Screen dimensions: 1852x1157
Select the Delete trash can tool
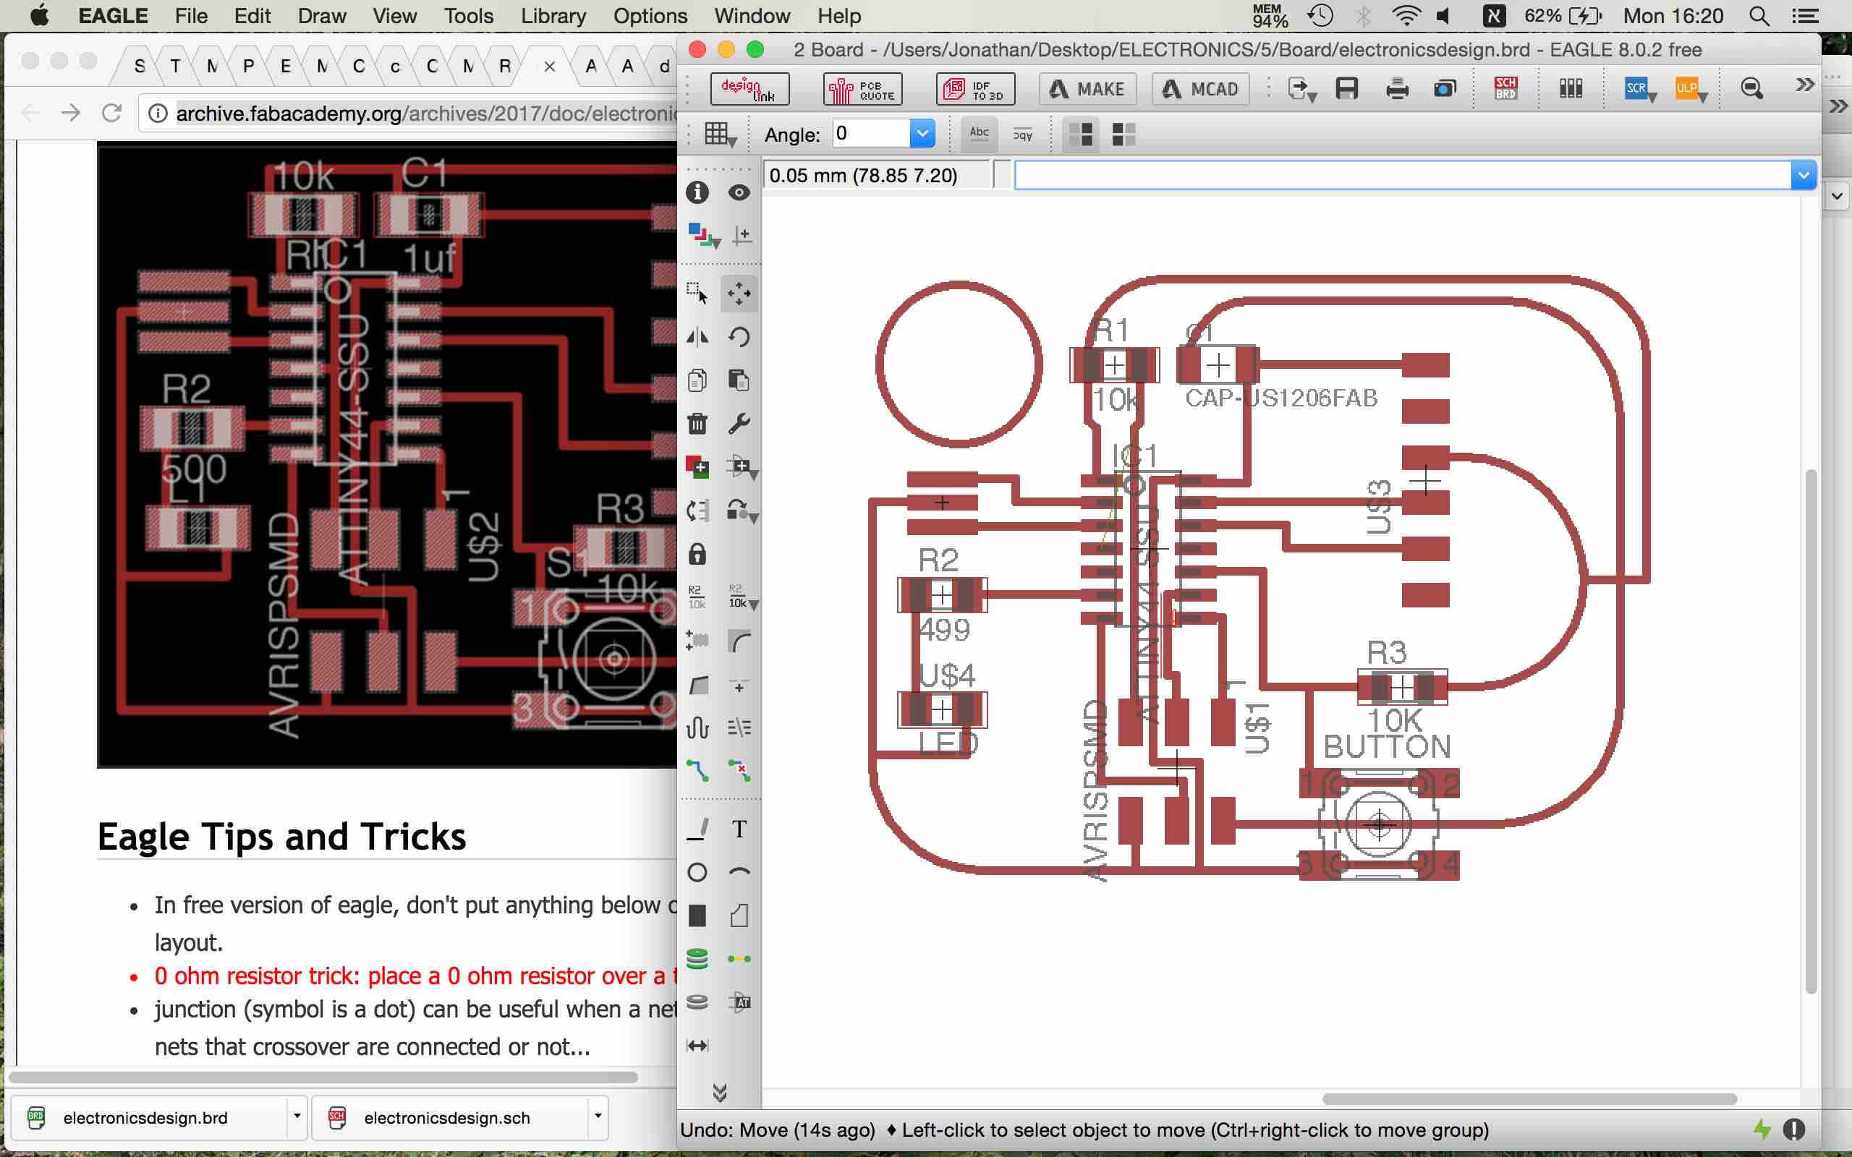tap(697, 423)
